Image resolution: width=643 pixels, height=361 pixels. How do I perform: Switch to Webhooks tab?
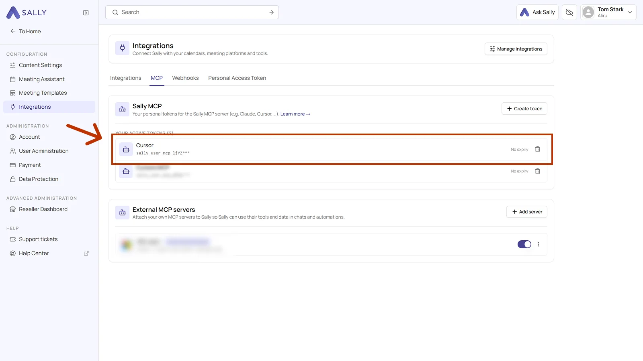point(185,78)
